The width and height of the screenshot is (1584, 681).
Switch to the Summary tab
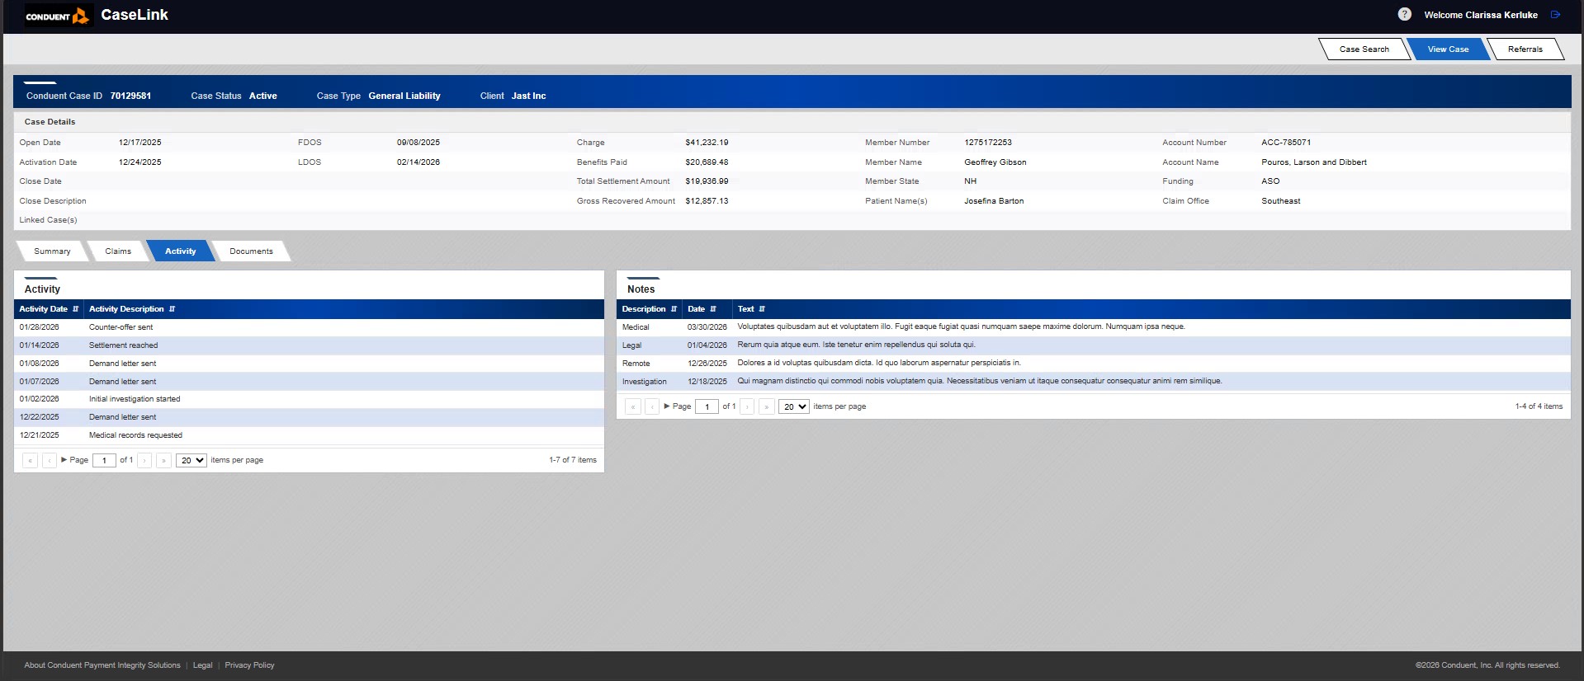(x=52, y=251)
